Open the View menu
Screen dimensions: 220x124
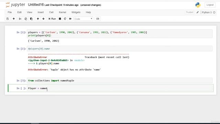point(30,12)
